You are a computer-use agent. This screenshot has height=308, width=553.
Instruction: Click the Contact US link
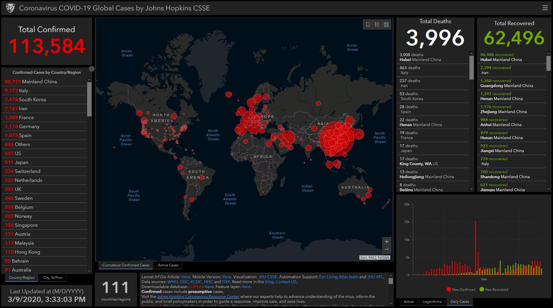point(286,281)
